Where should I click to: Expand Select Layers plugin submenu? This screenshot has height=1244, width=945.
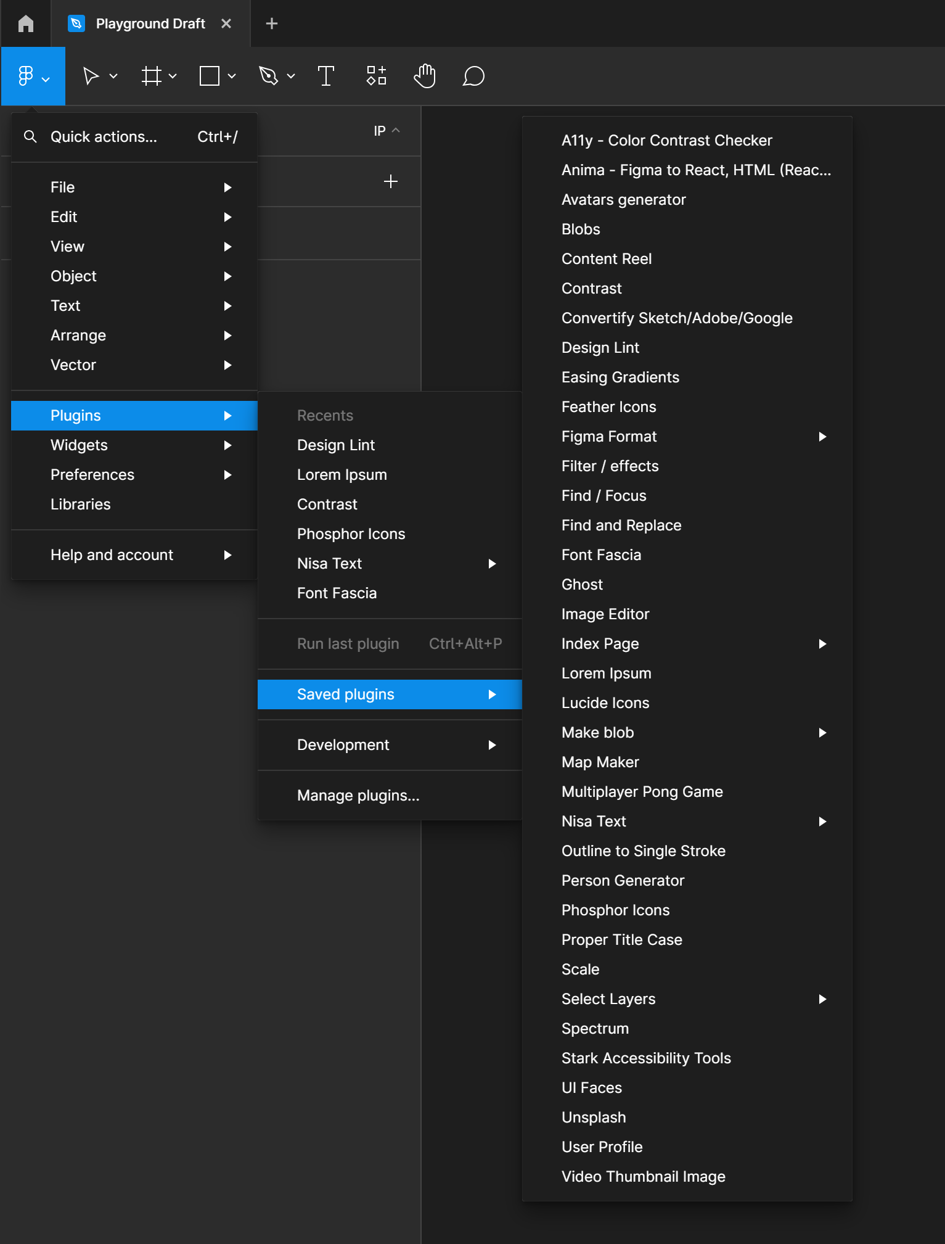point(687,999)
